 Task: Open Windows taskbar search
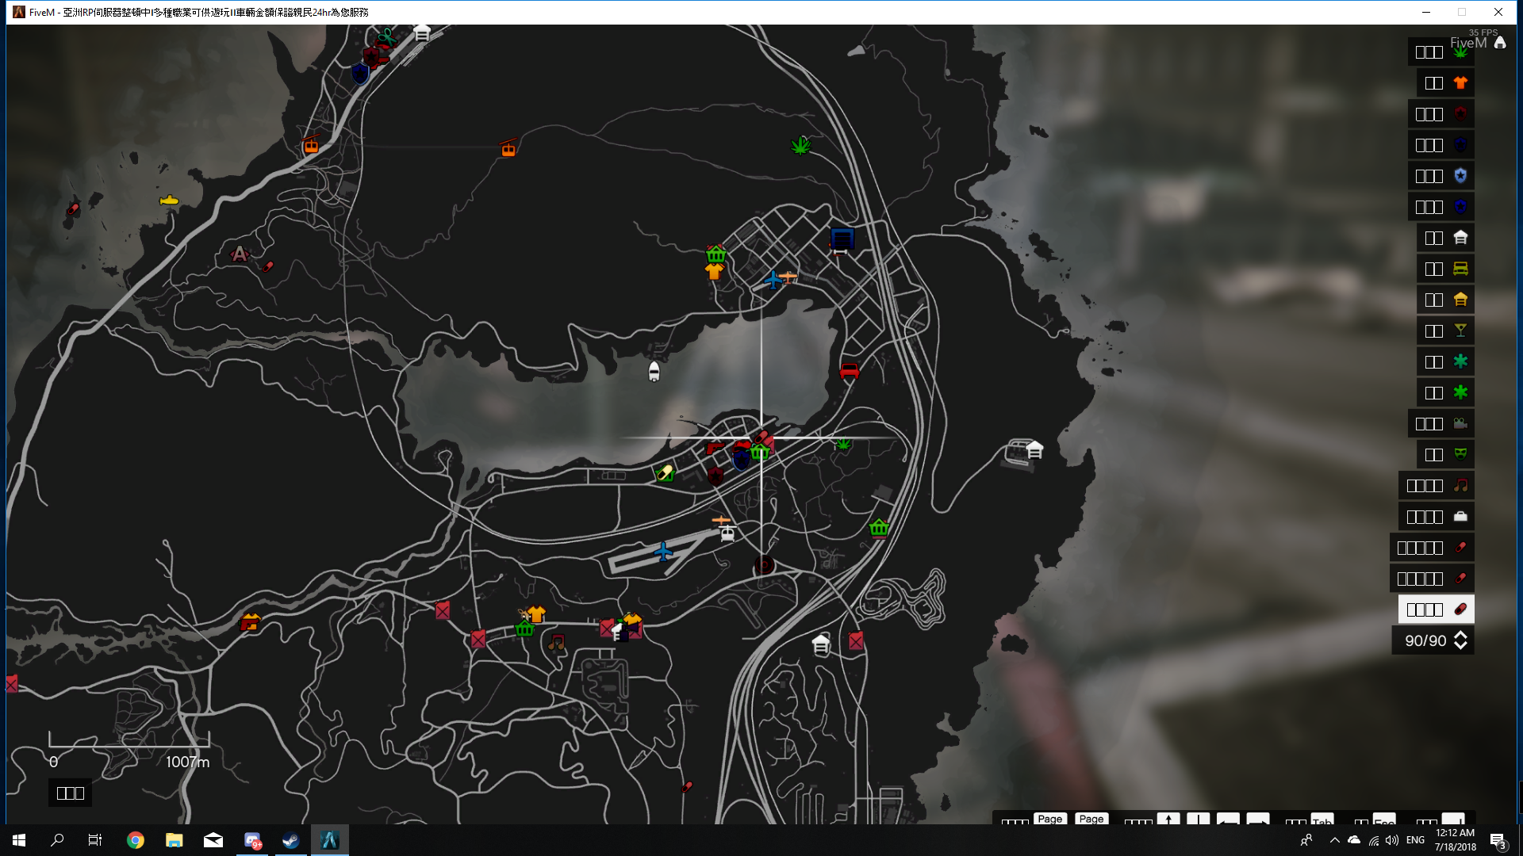pyautogui.click(x=57, y=840)
